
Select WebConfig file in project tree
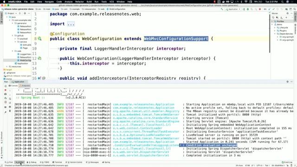point(24,60)
